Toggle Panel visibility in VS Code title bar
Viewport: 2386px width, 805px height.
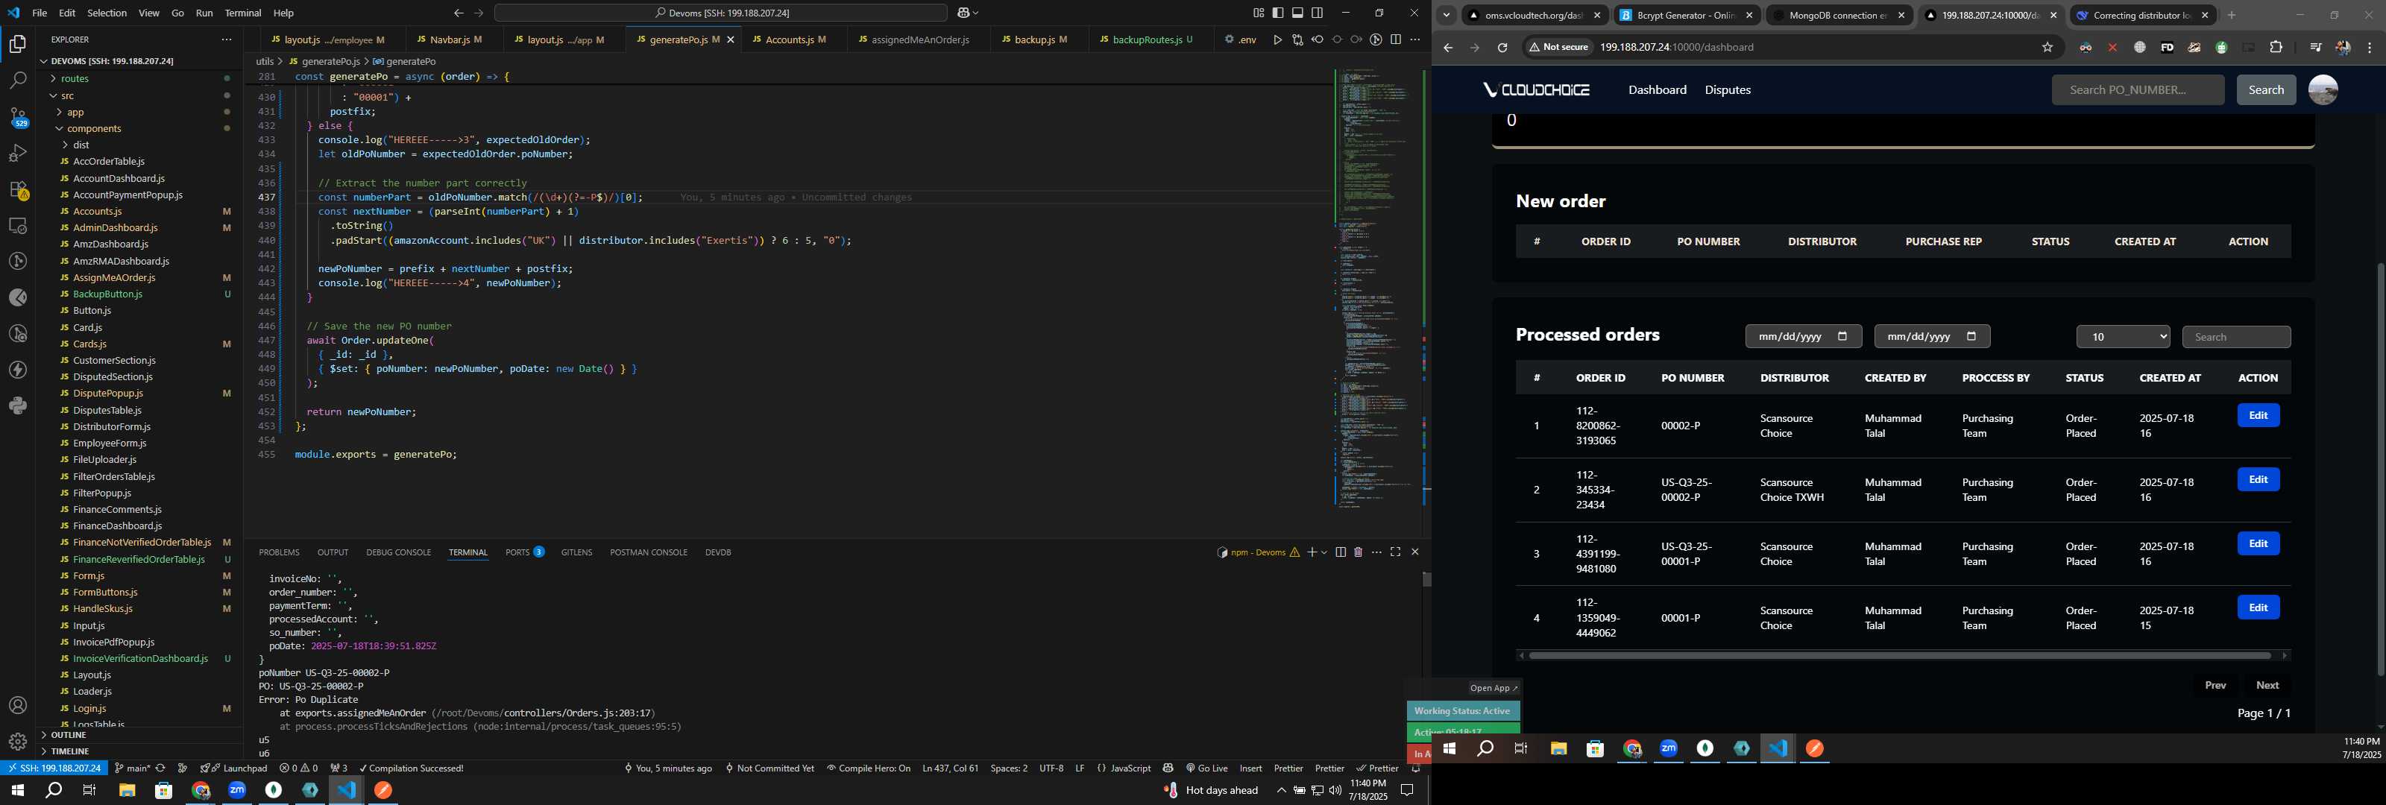click(1297, 13)
